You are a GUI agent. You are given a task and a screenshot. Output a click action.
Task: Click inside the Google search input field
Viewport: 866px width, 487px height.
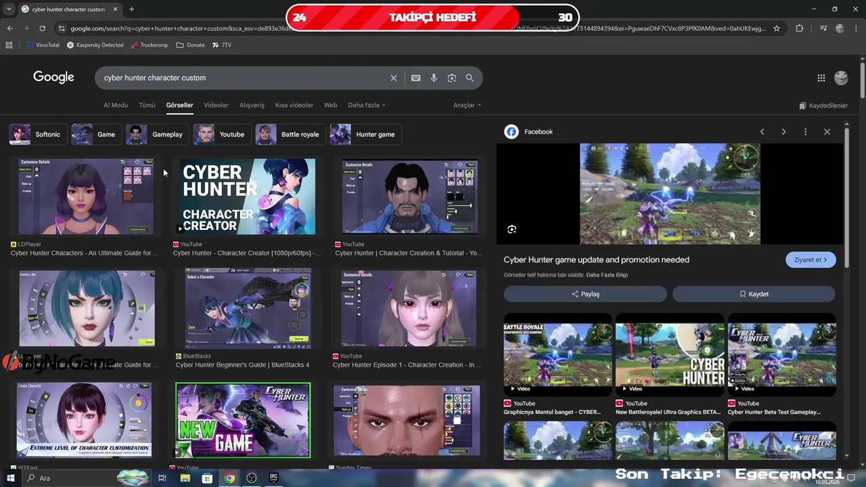coord(244,78)
